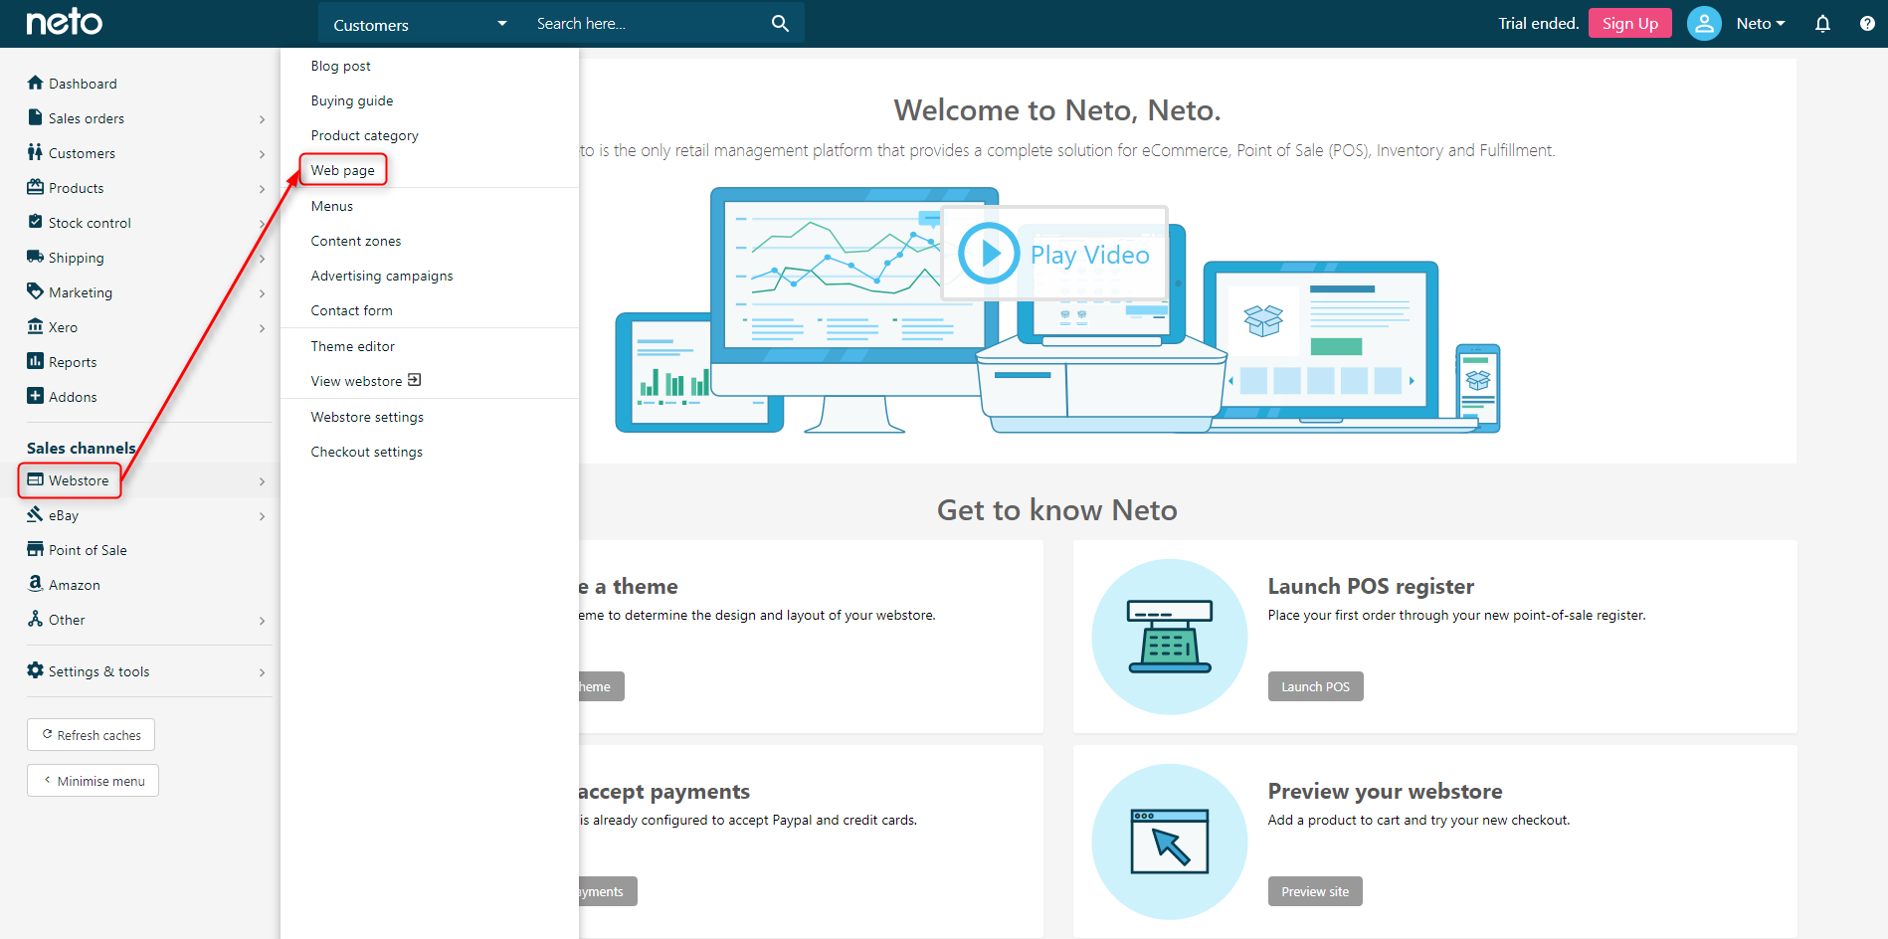Click the Minimise menu button

pyautogui.click(x=93, y=781)
